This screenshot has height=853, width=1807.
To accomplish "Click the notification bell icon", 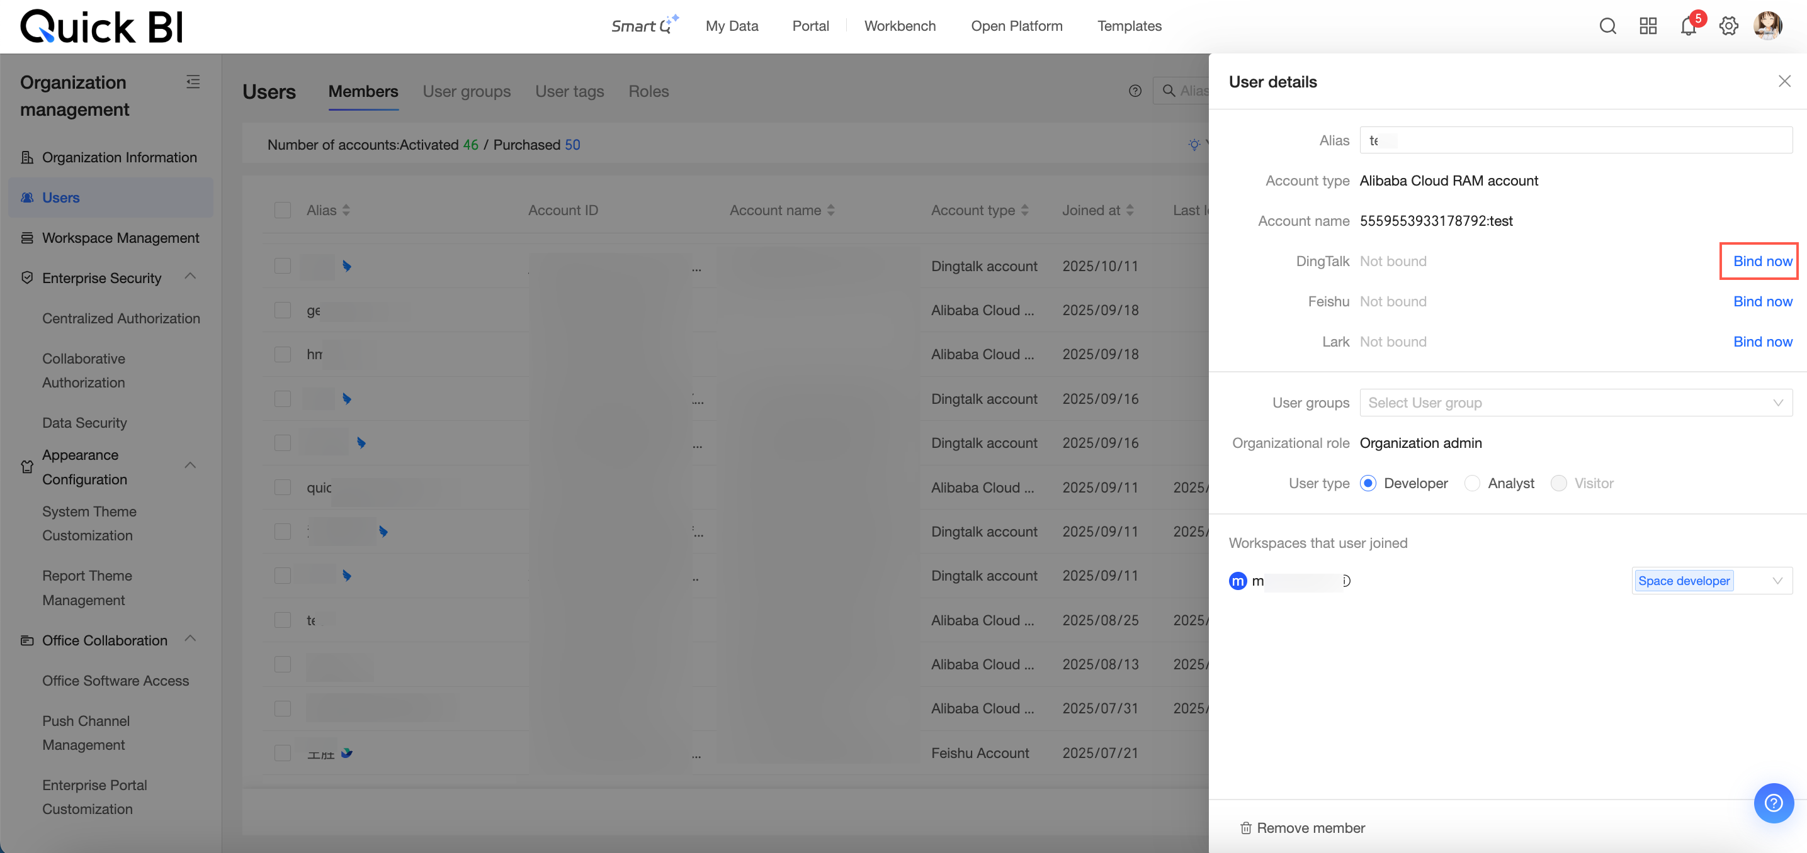I will tap(1688, 26).
